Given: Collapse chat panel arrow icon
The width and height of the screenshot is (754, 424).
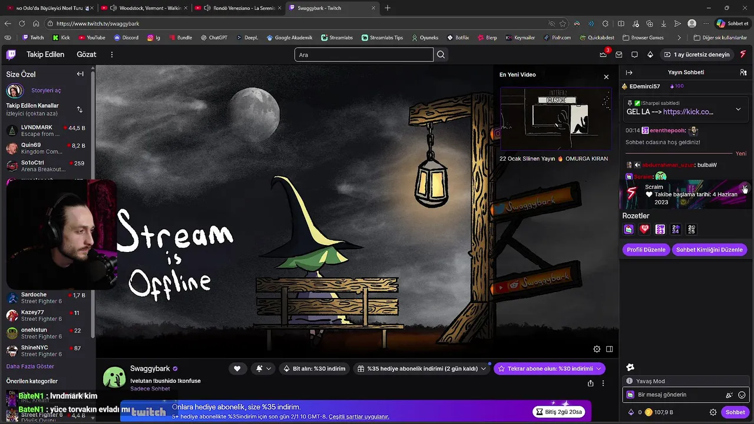Looking at the screenshot, I should [629, 72].
